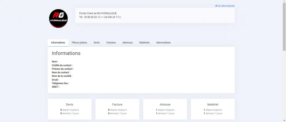Click the Se déconnecter link text

coord(226,6)
